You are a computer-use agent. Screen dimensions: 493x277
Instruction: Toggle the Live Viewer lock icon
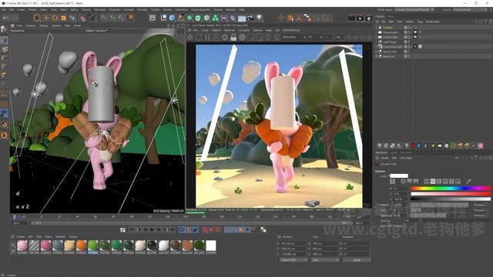[233, 37]
